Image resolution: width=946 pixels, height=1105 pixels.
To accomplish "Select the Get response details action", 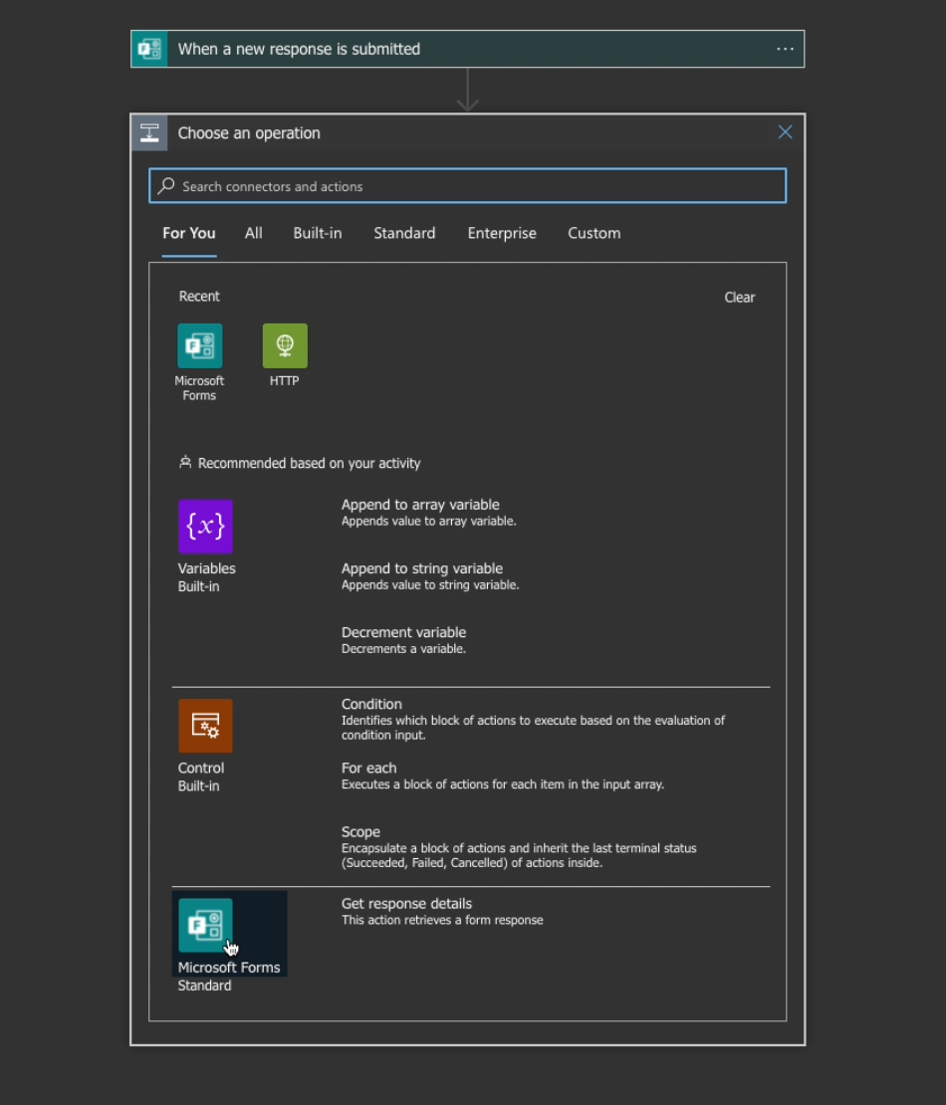I will pyautogui.click(x=406, y=904).
